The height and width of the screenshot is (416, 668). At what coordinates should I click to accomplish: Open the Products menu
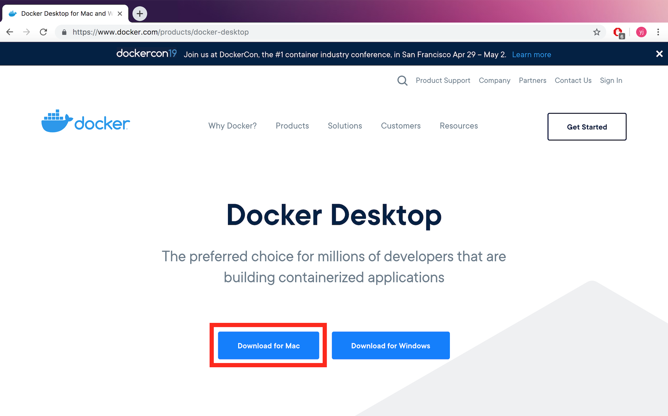coord(292,126)
